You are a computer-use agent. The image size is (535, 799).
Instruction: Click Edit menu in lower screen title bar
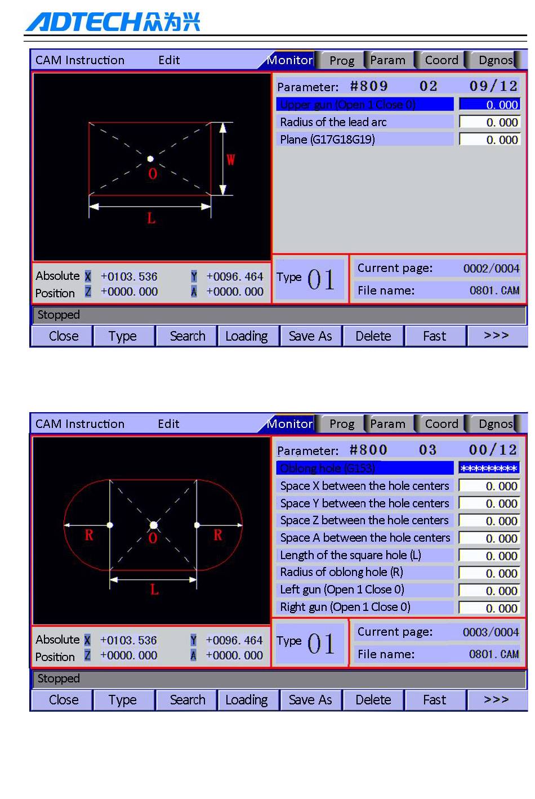[x=168, y=424]
